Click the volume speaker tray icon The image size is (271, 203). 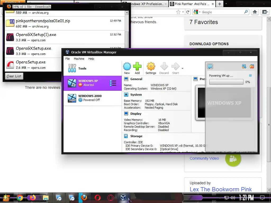point(233,198)
